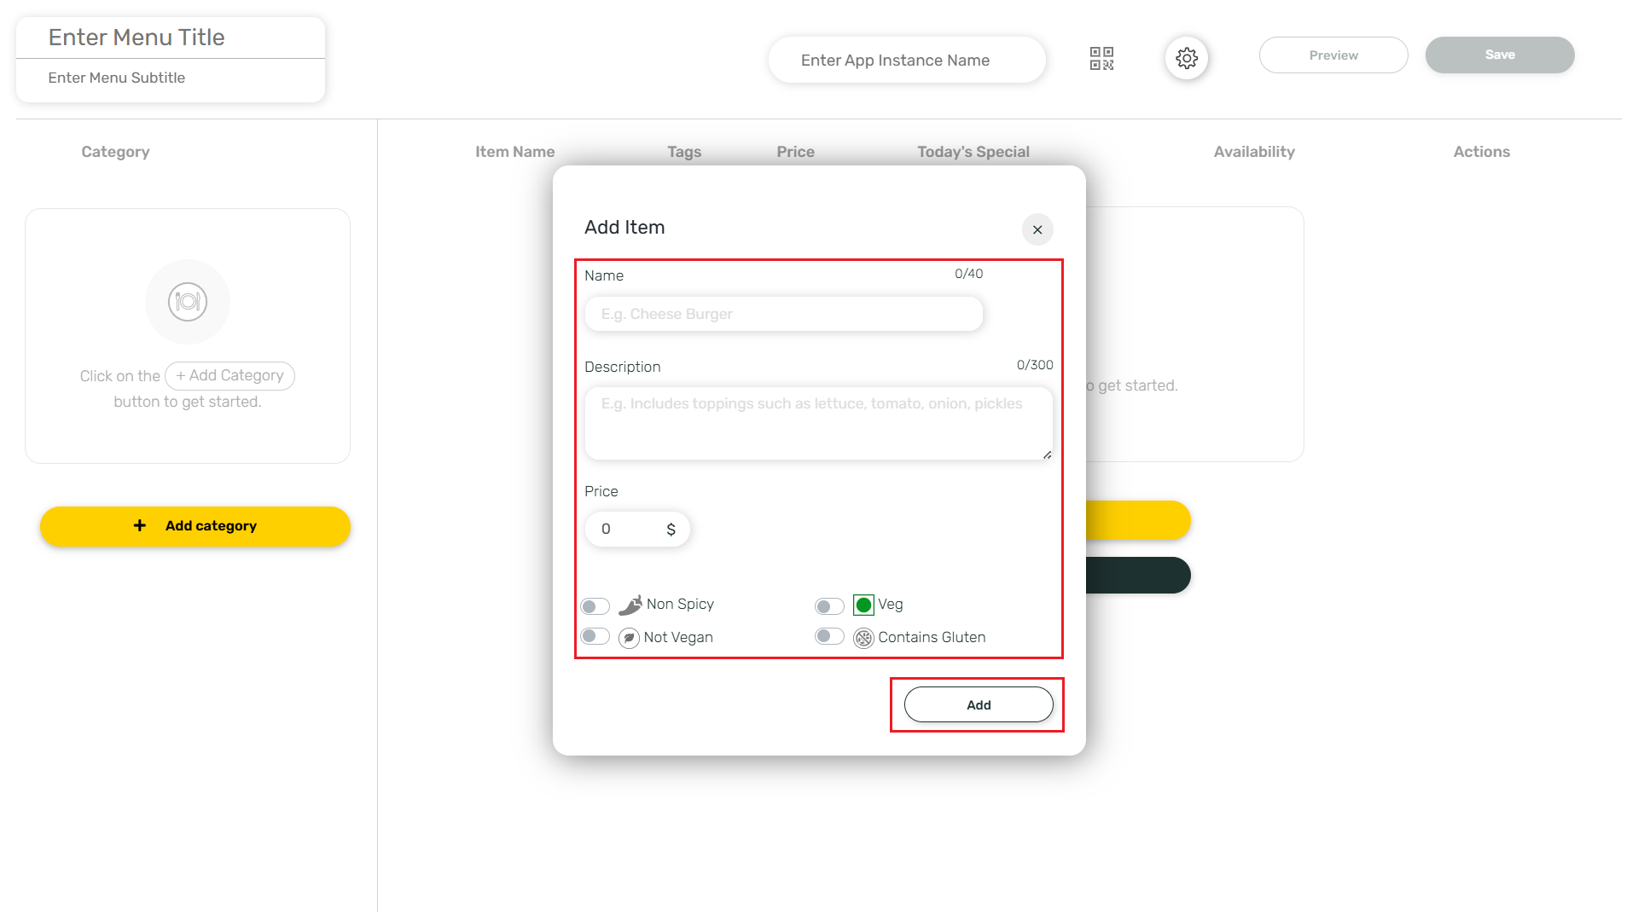This screenshot has width=1638, height=921.
Task: Open settings via gear icon
Action: [x=1186, y=58]
